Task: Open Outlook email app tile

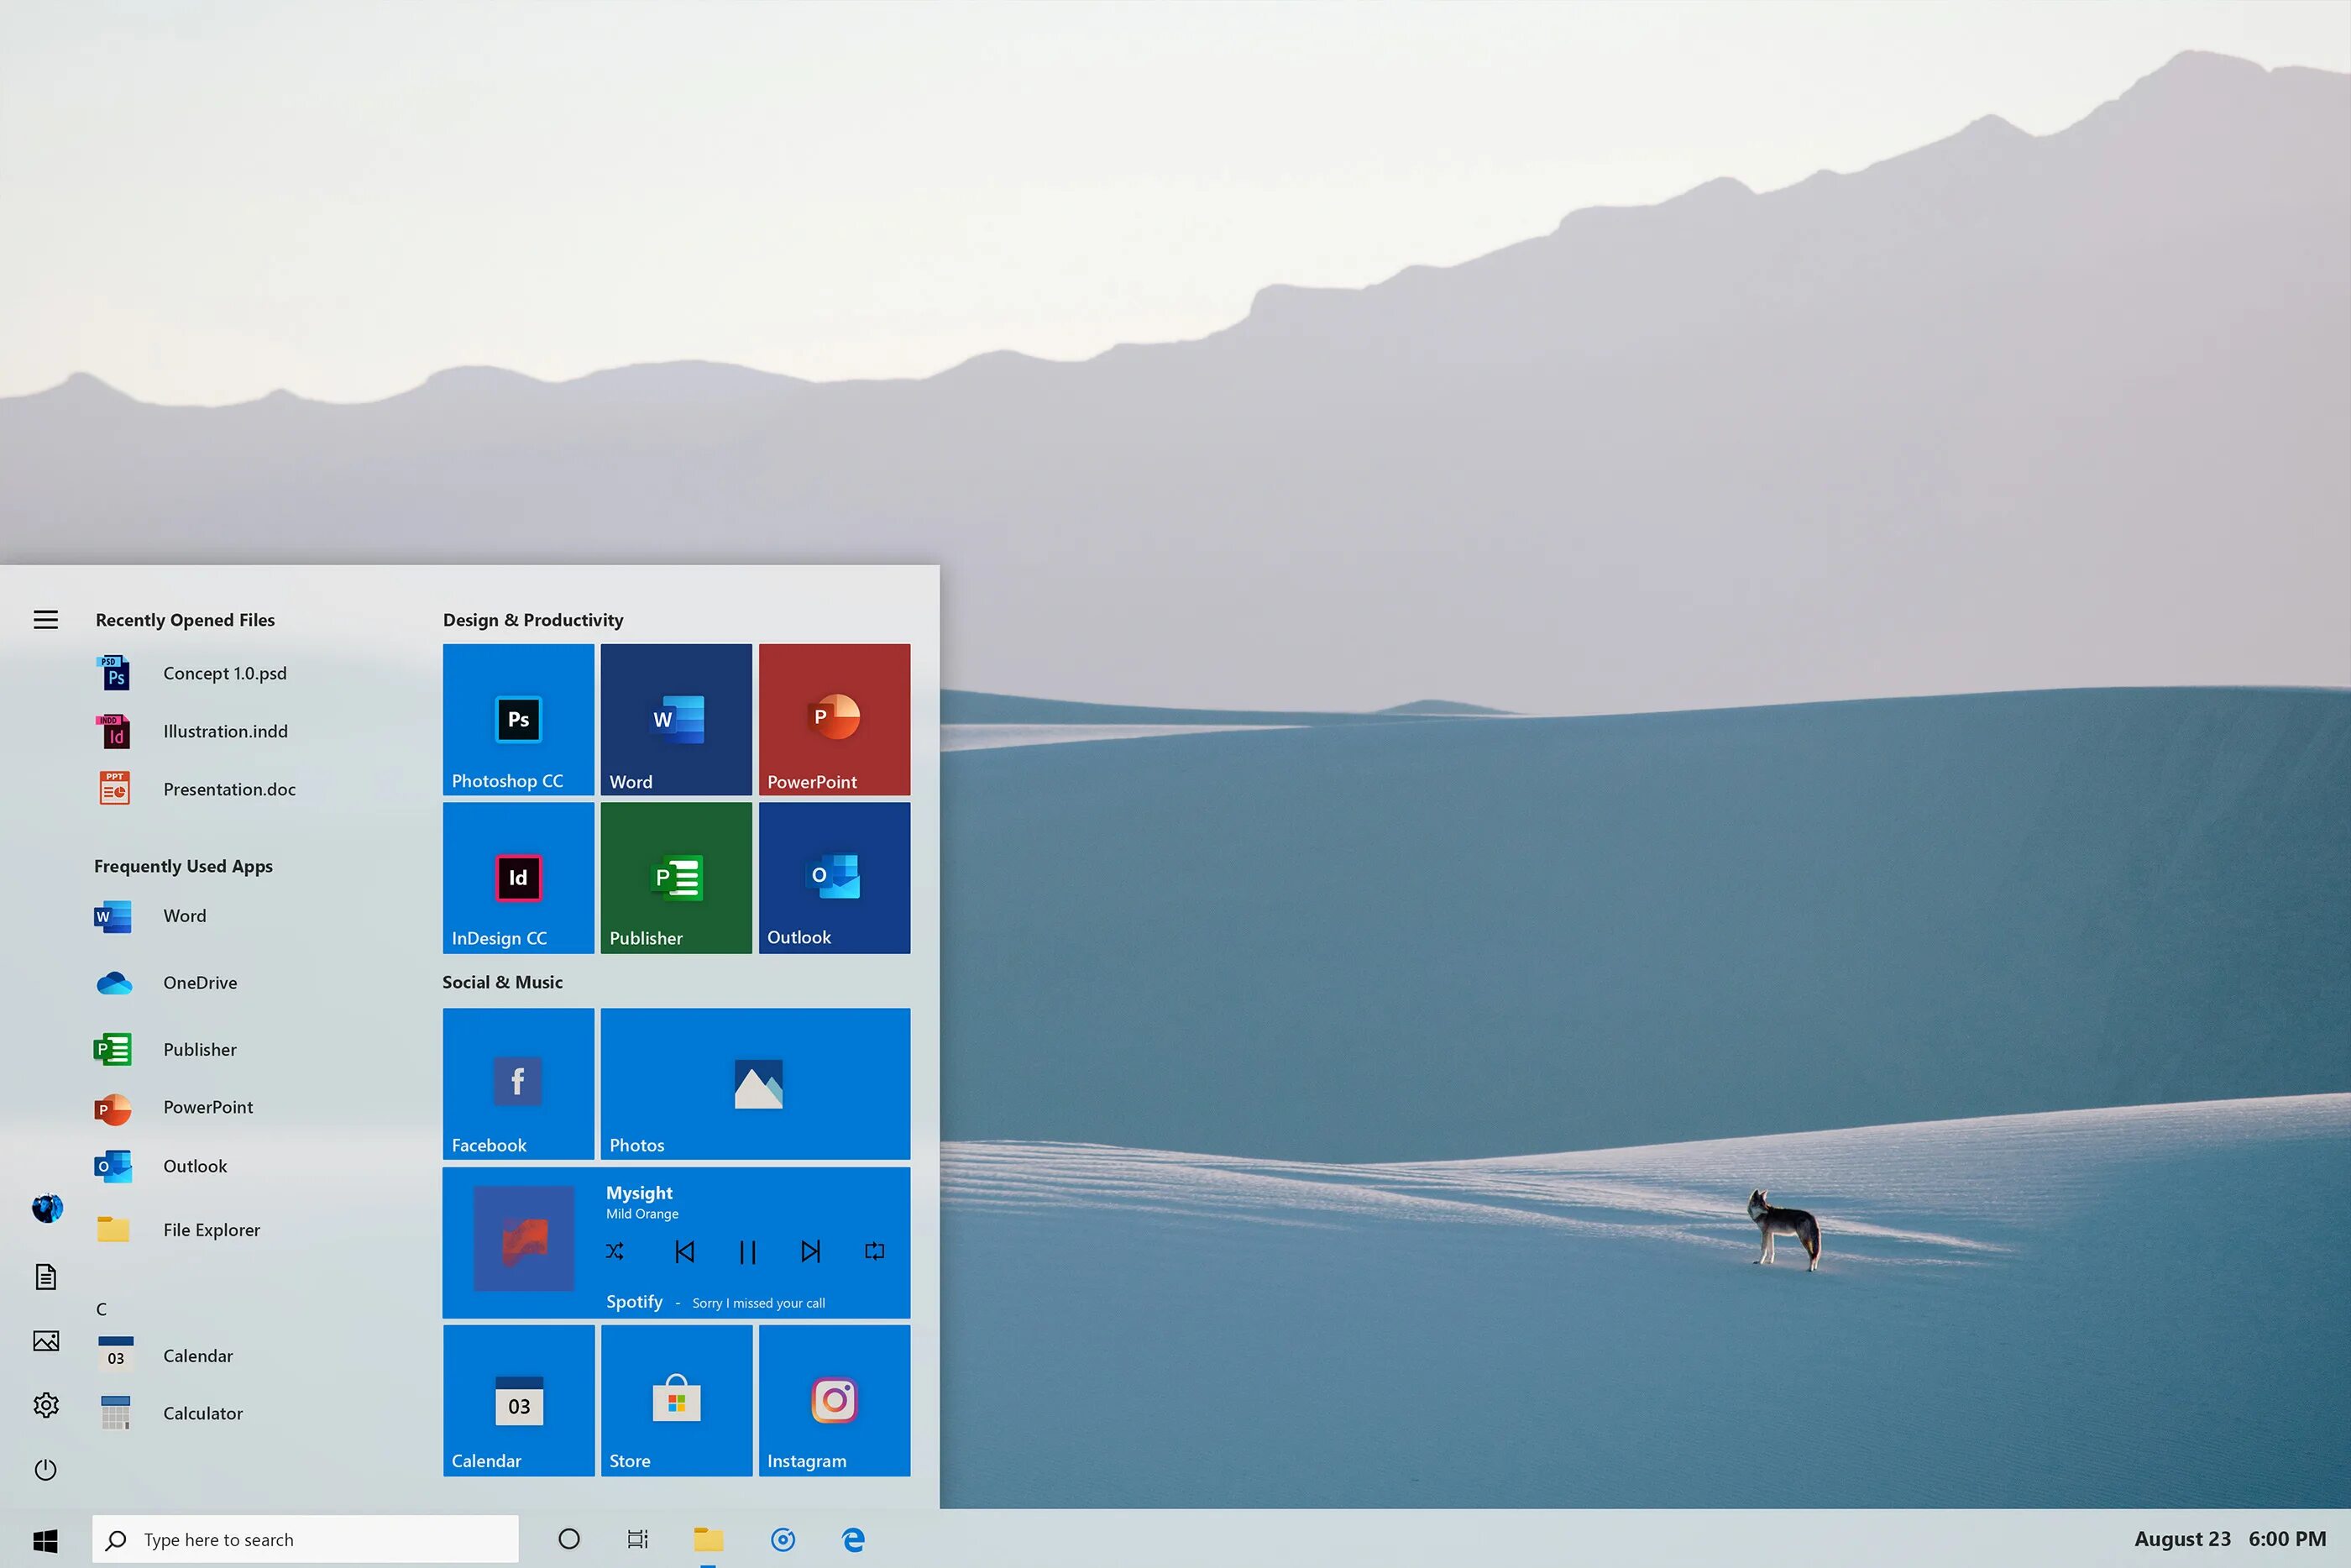Action: 833,875
